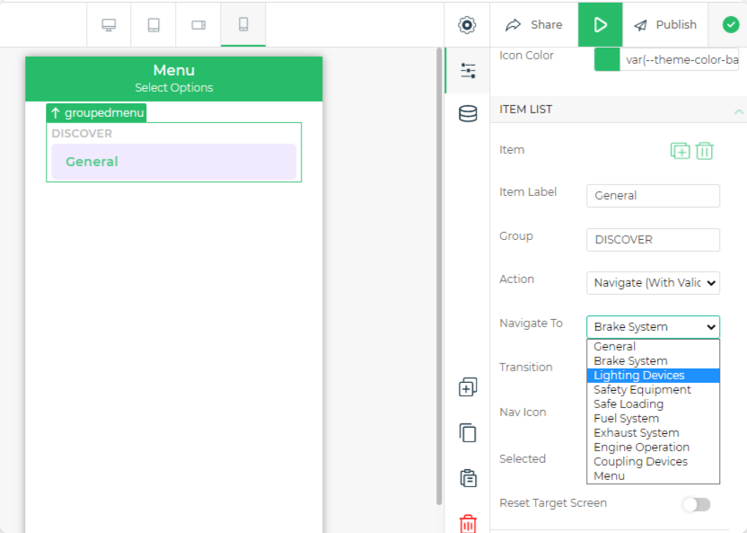Collapse the ITEM LIST section
This screenshot has height=533, width=747.
(x=738, y=111)
